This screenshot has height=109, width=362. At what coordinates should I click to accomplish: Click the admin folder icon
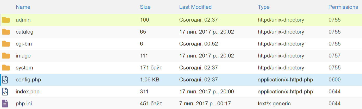click(x=6, y=20)
